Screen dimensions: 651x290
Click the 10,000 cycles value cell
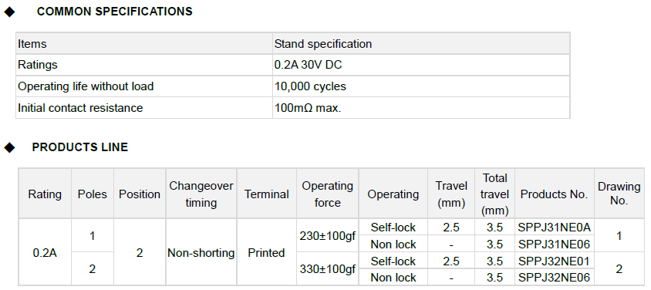(421, 86)
